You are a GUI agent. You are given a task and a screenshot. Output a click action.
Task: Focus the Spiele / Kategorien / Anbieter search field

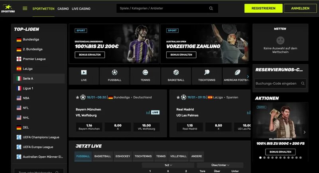pyautogui.click(x=167, y=8)
